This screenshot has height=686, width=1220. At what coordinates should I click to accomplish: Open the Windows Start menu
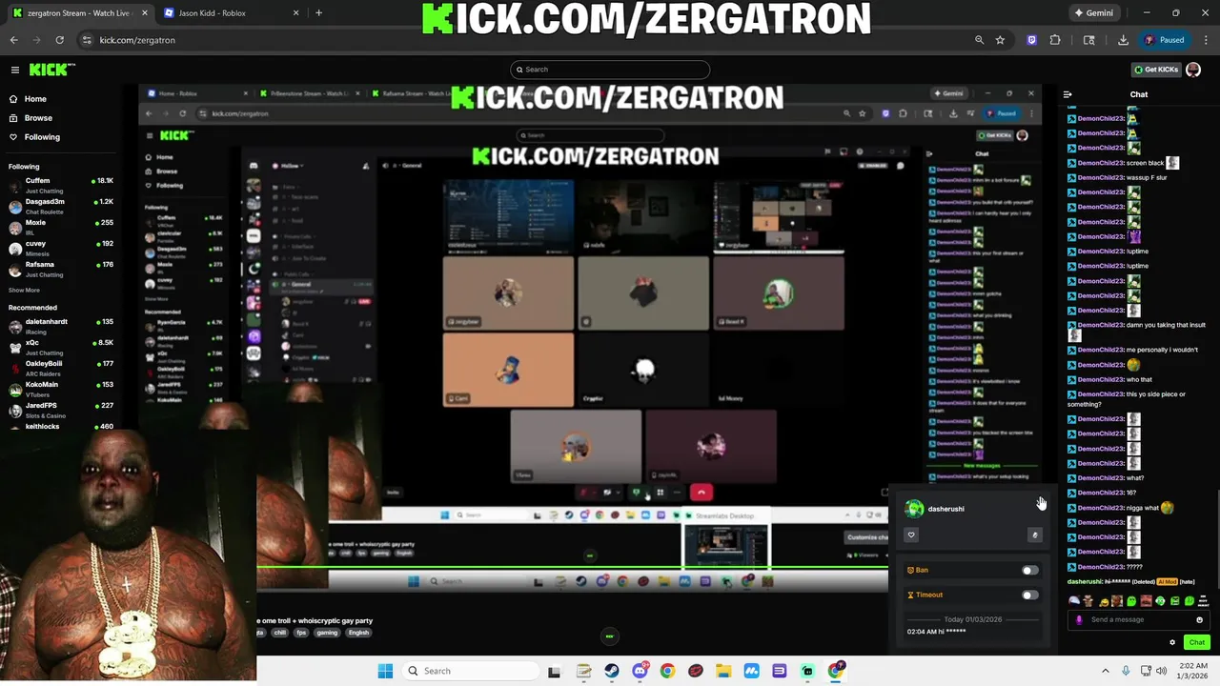385,671
